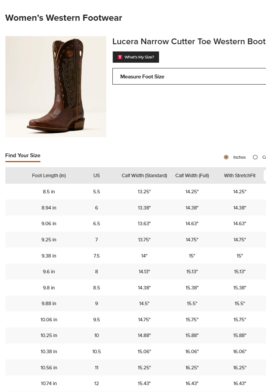
Task: Select the 9.25 in foot length cell
Action: 49,239
